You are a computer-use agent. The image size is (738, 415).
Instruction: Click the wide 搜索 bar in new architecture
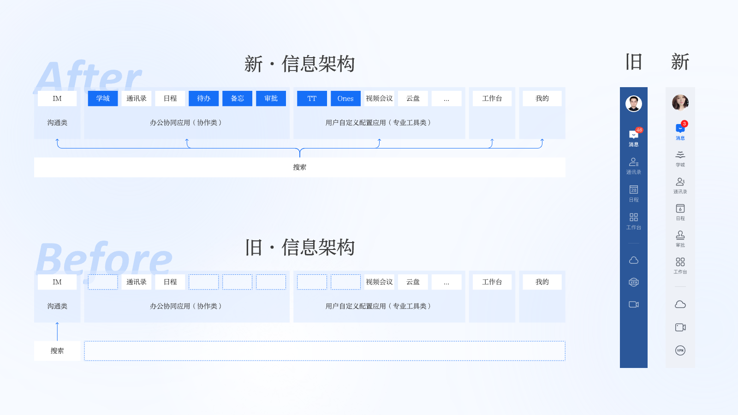click(x=299, y=167)
